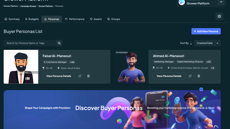Focus the persona name search field
Screen dimensions: 230x129
coord(30,43)
